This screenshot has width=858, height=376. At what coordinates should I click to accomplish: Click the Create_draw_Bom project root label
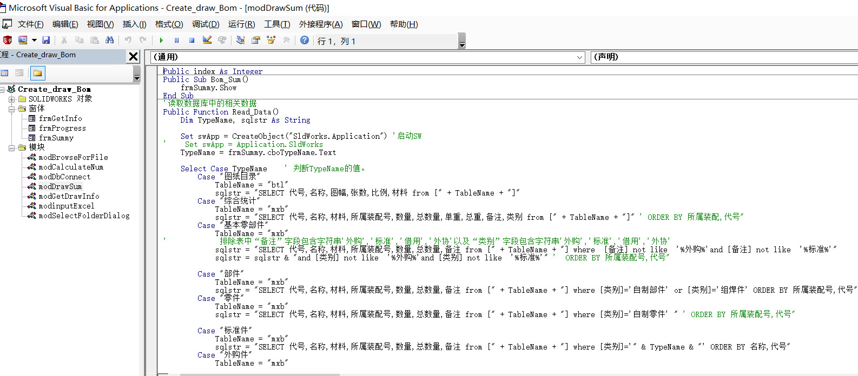[x=54, y=89]
